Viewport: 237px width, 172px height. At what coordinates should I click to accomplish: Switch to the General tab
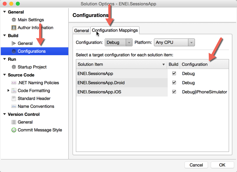point(81,31)
